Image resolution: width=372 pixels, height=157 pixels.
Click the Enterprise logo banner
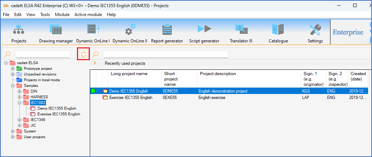[x=348, y=32]
